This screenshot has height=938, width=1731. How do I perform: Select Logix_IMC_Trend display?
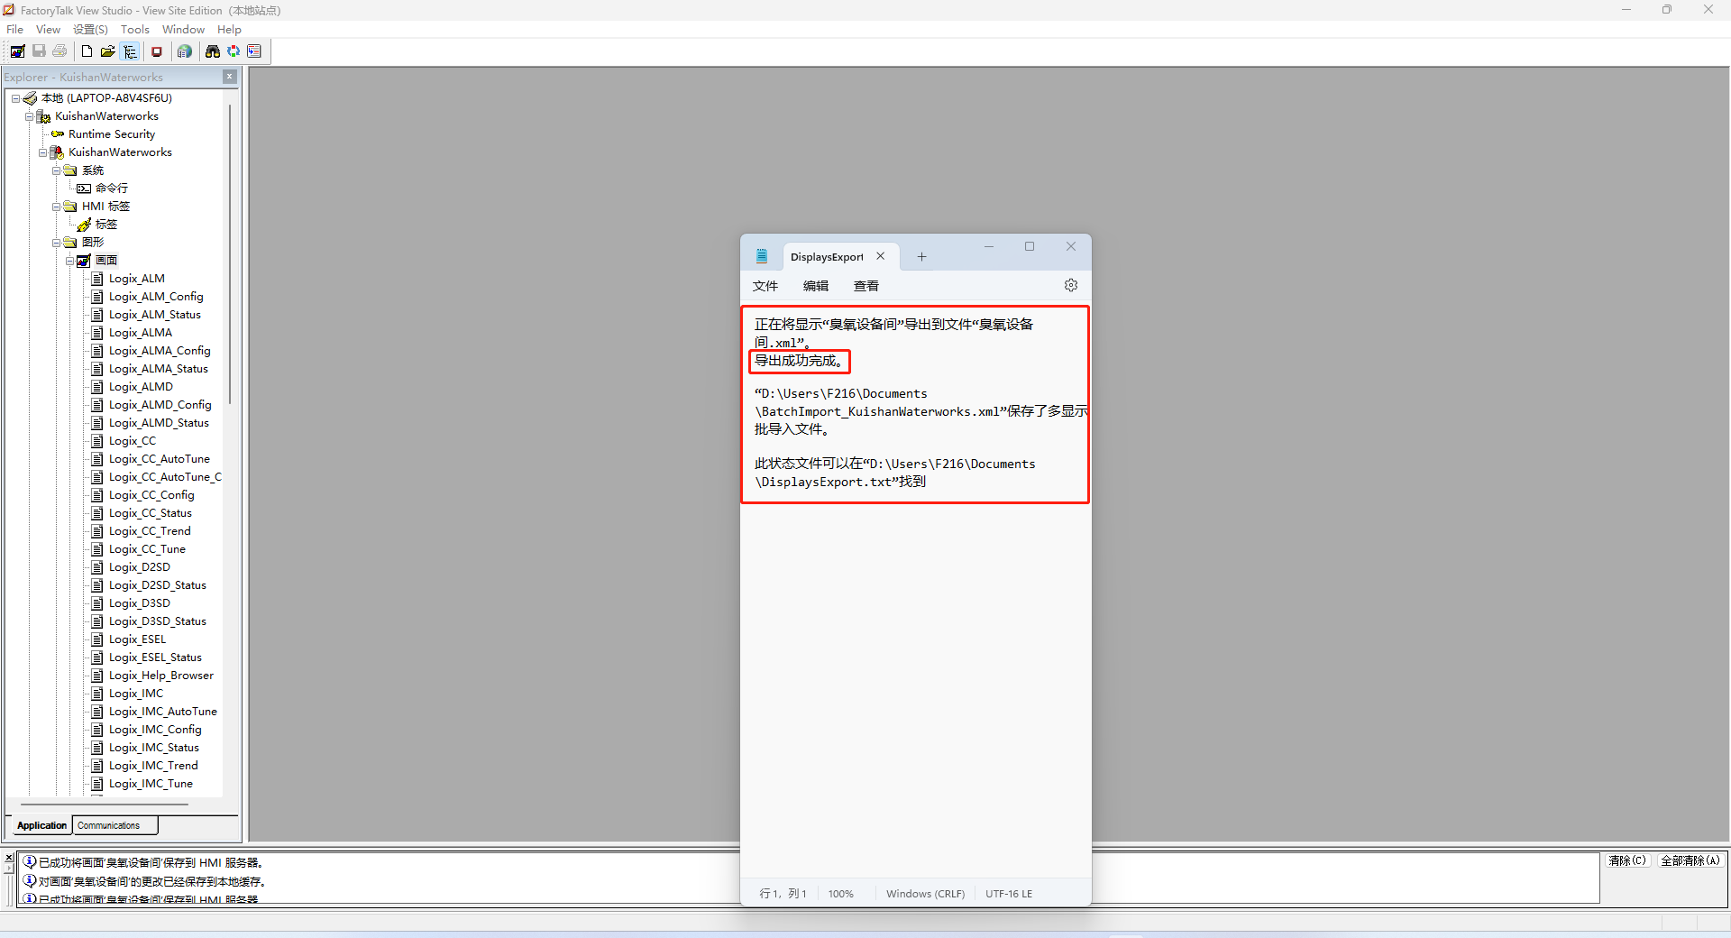[153, 766]
